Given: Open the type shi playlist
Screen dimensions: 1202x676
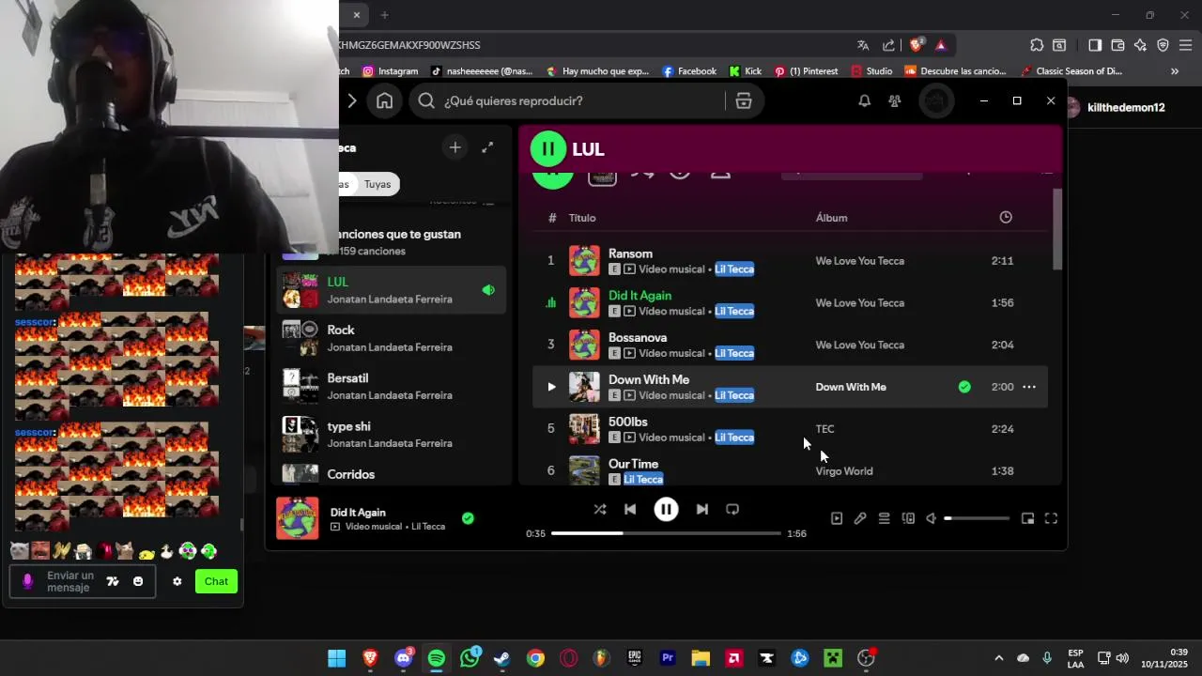Looking at the screenshot, I should [x=392, y=434].
